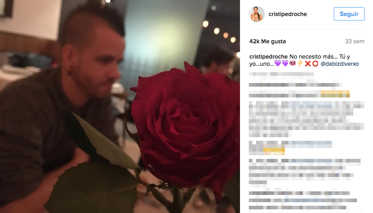Click cristipedroche username in the caption
Viewport: 373px width, 213px height.
pos(268,57)
